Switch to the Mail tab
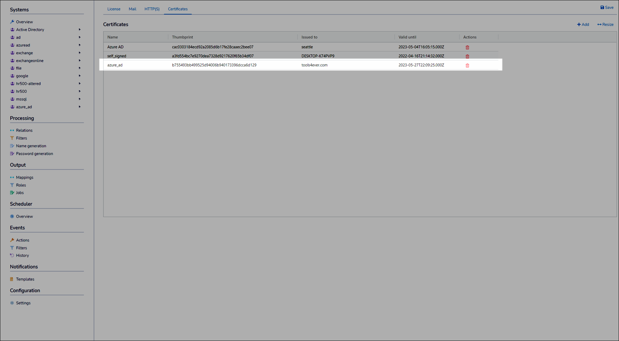 coord(132,9)
